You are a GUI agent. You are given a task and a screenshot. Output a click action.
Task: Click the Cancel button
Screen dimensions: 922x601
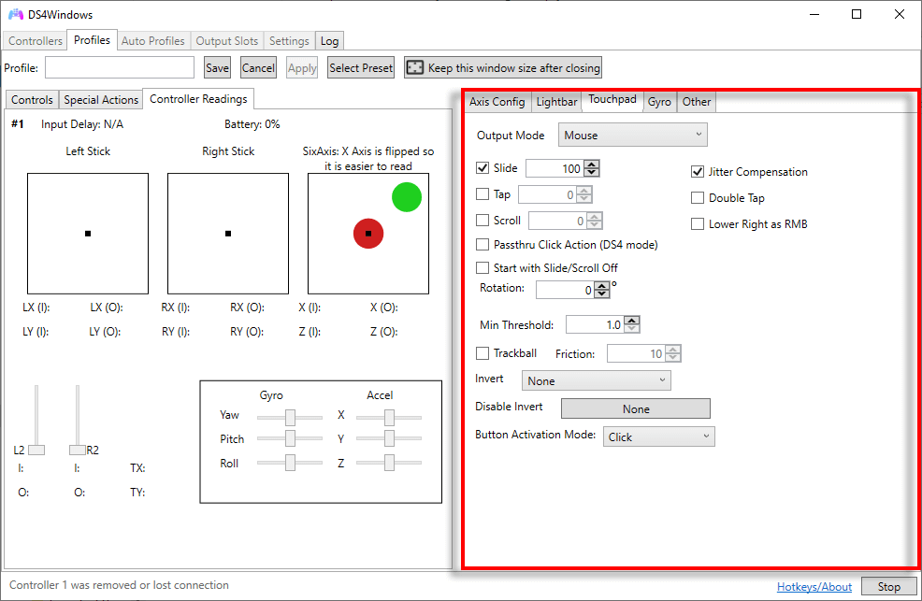(x=259, y=67)
